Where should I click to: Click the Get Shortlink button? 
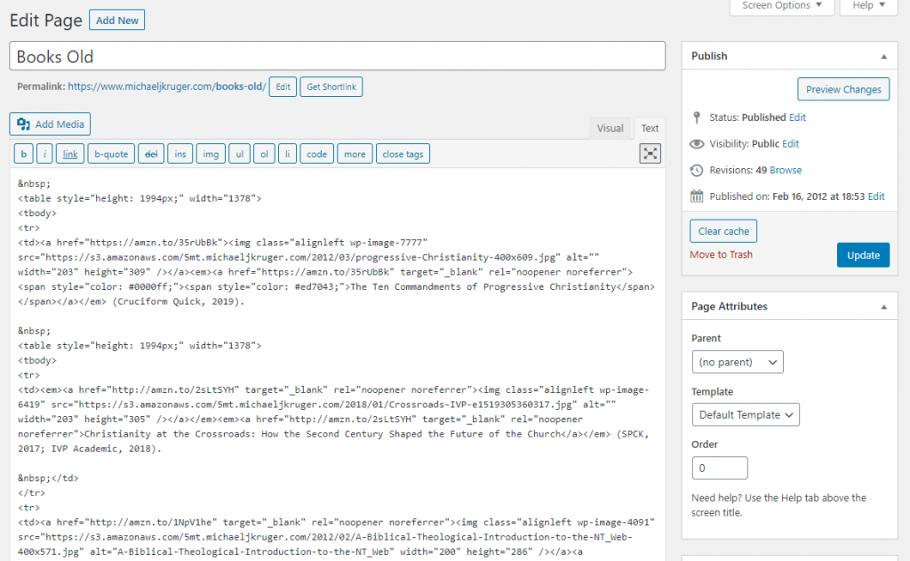coord(331,86)
